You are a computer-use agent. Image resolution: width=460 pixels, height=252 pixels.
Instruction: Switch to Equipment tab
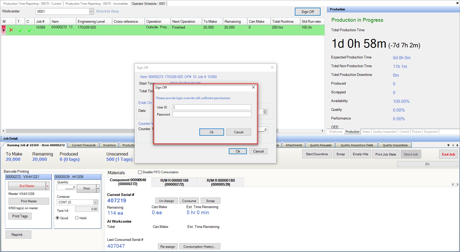431,132
